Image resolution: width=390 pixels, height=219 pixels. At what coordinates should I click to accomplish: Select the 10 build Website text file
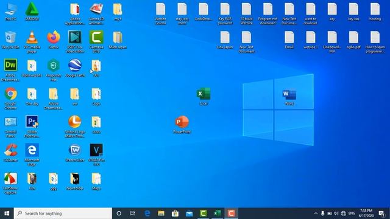tap(246, 13)
